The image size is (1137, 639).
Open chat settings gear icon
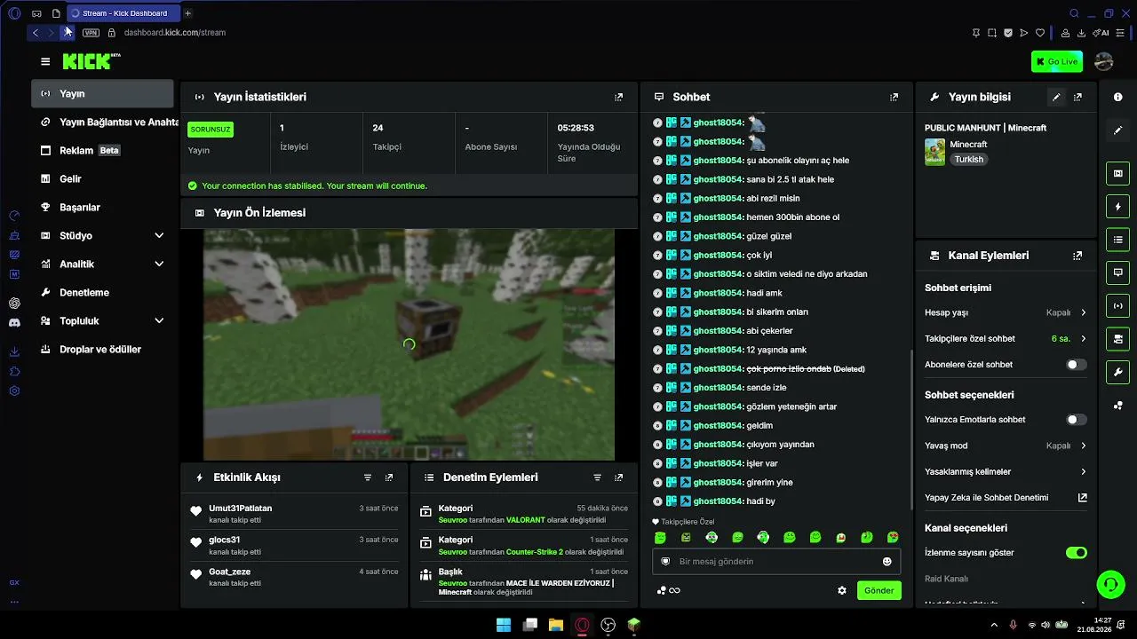842,590
